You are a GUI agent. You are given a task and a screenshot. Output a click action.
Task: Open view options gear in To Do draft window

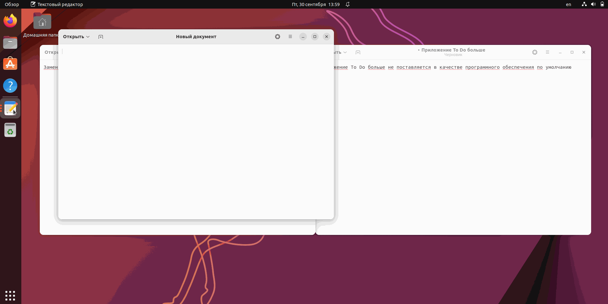(535, 52)
